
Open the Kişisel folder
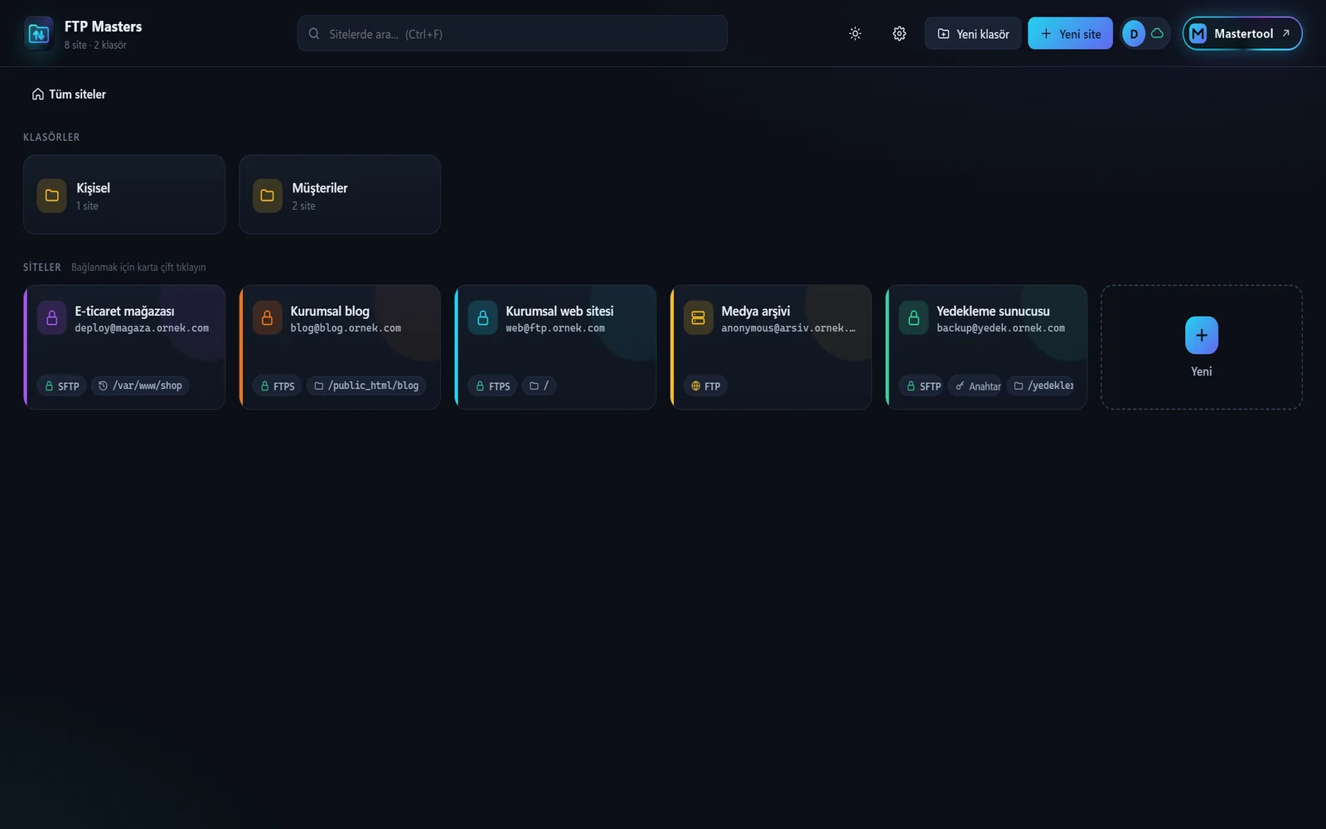coord(124,195)
